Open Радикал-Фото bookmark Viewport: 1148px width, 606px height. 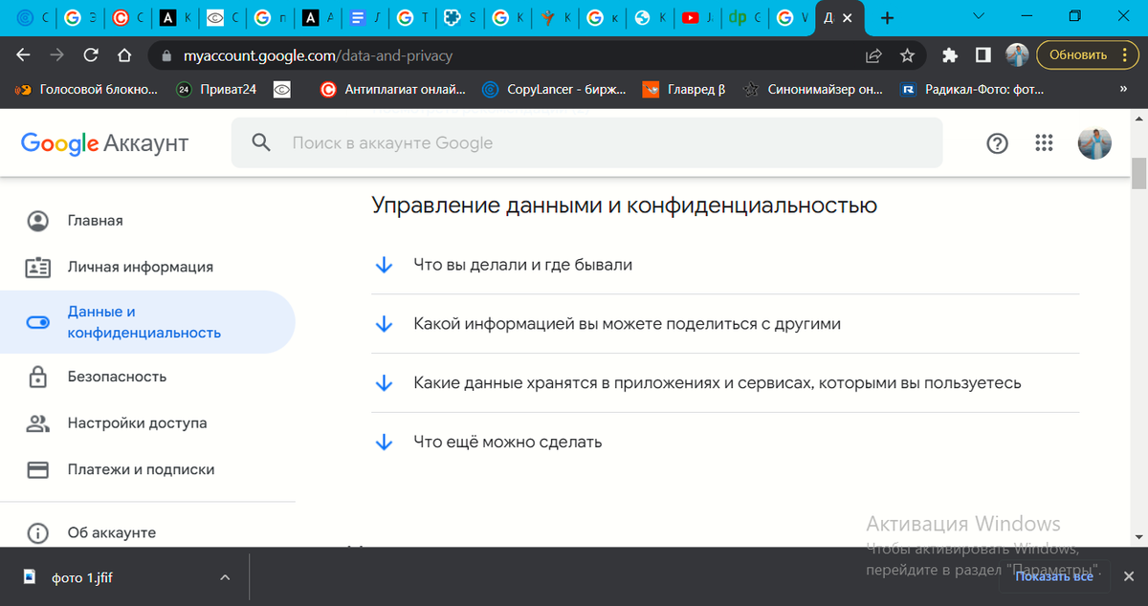tap(973, 90)
